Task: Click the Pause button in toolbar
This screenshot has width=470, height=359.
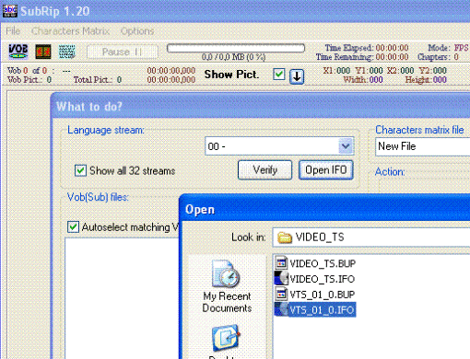Action: tap(123, 52)
